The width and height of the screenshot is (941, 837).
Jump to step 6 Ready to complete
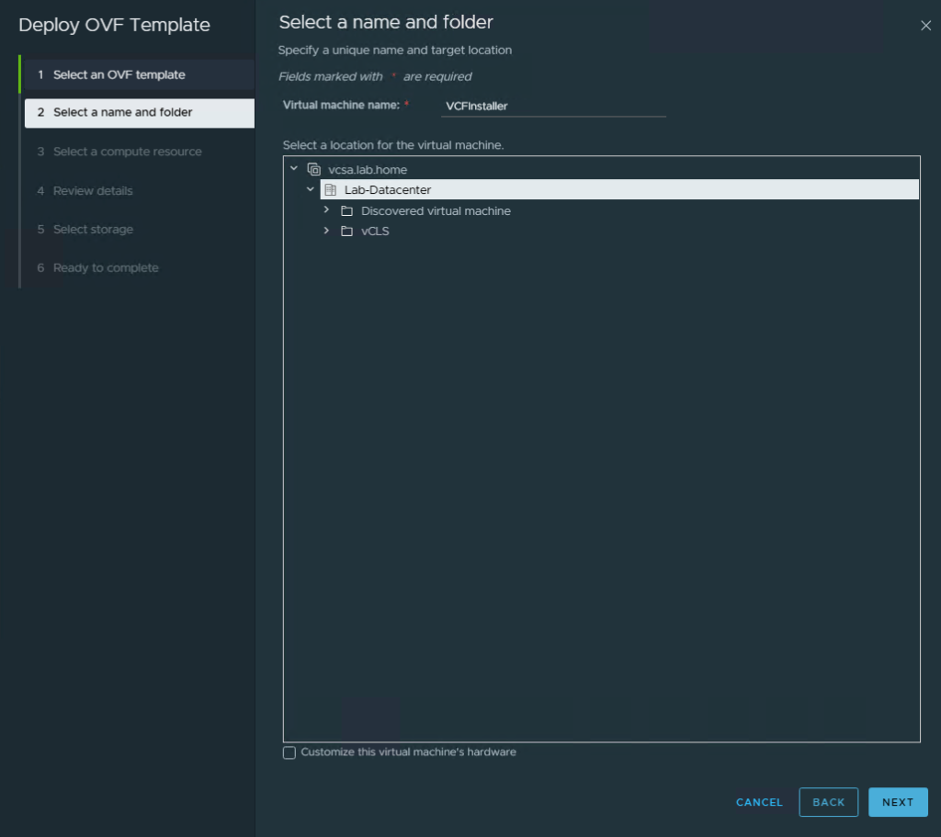pos(106,268)
